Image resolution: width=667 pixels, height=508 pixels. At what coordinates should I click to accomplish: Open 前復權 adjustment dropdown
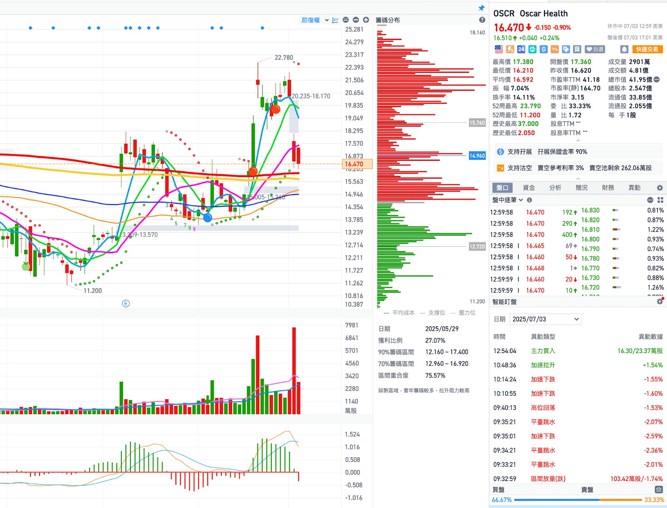[315, 20]
